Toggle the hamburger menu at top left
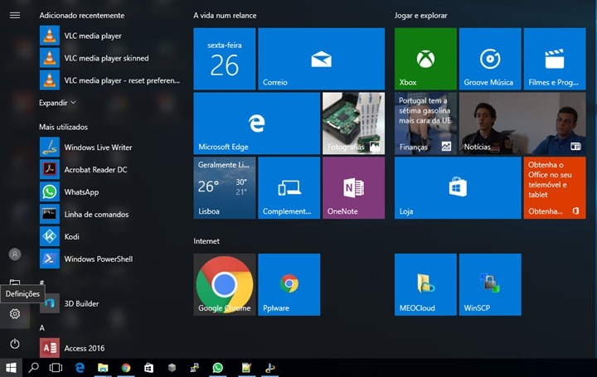 click(x=15, y=15)
